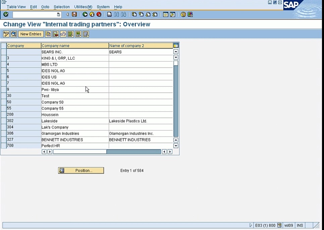The height and width of the screenshot is (230, 324).
Task: Generate a shortcut icon
Action: (172, 14)
